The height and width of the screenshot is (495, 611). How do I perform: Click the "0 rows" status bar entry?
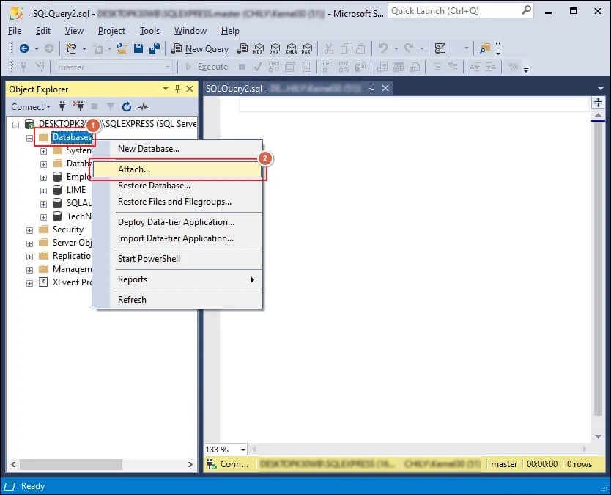click(579, 464)
